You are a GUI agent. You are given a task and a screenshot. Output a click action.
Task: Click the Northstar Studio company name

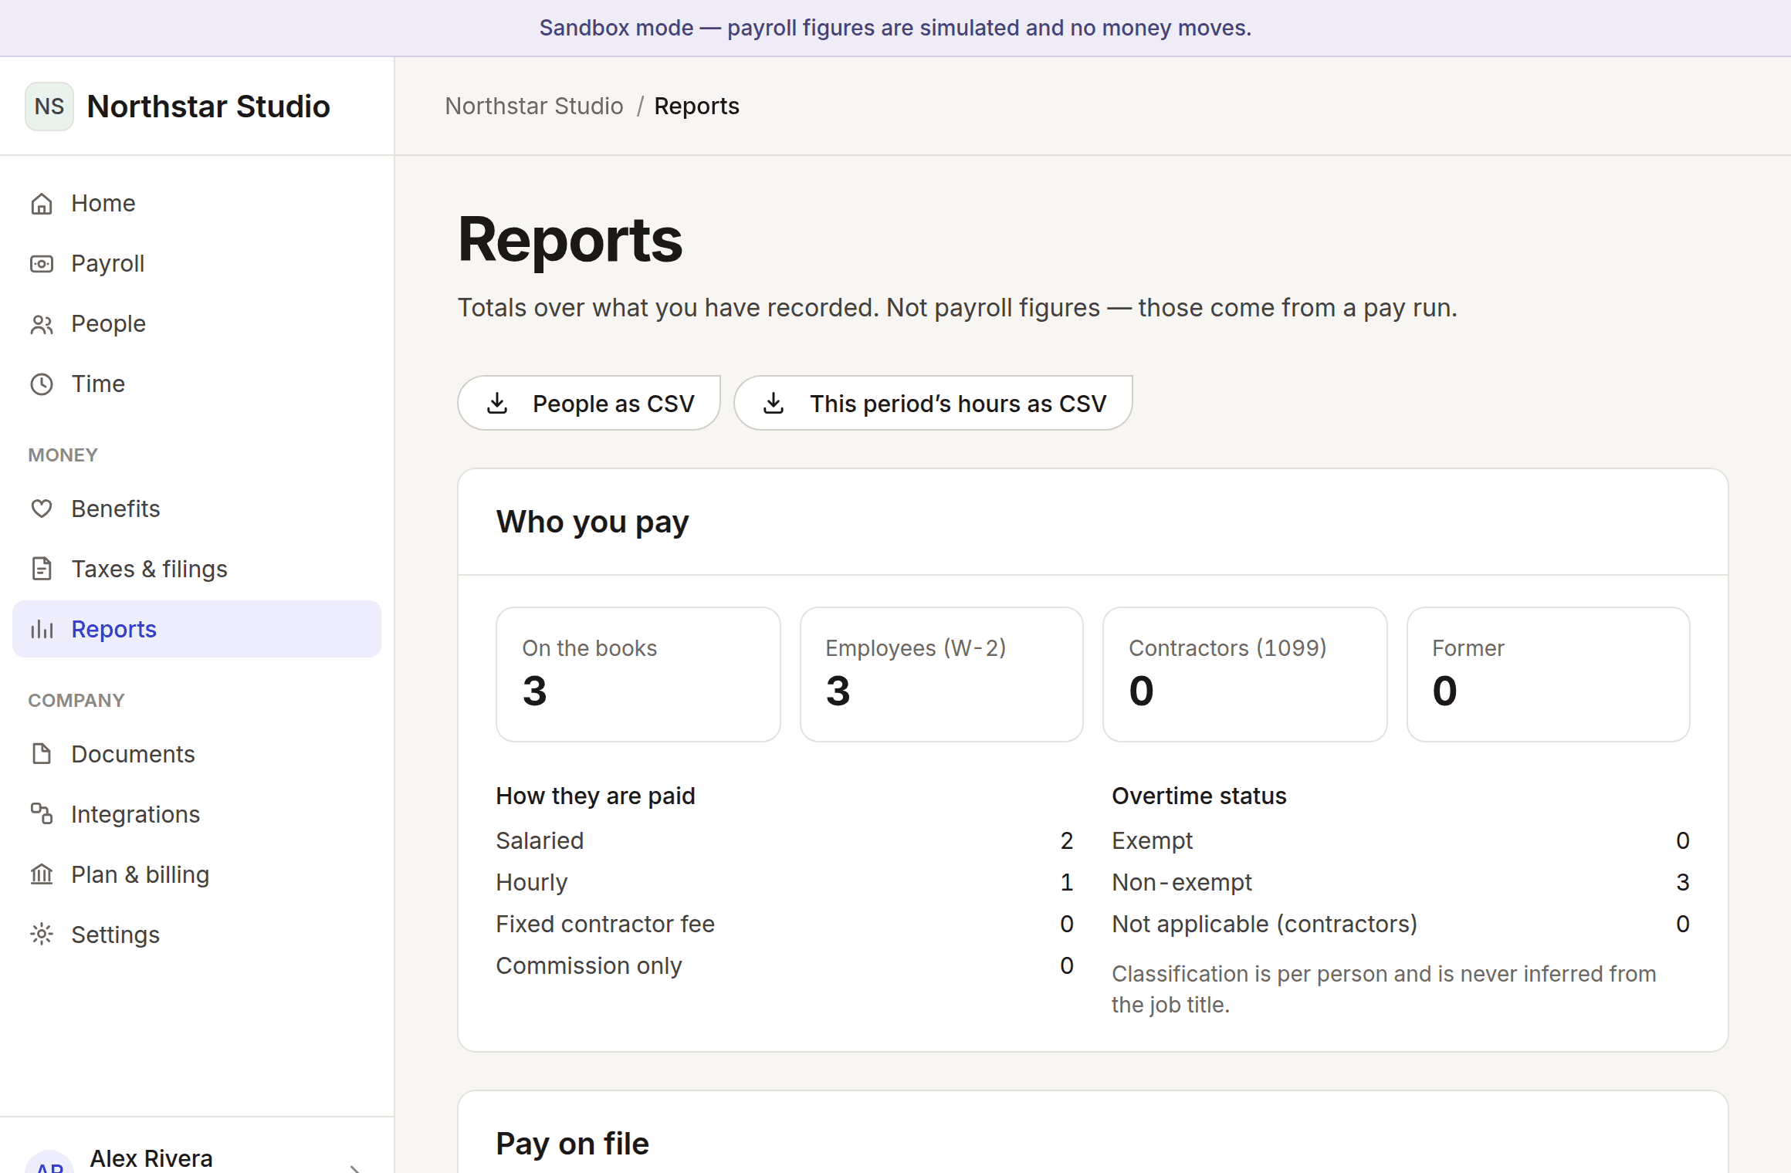(208, 106)
